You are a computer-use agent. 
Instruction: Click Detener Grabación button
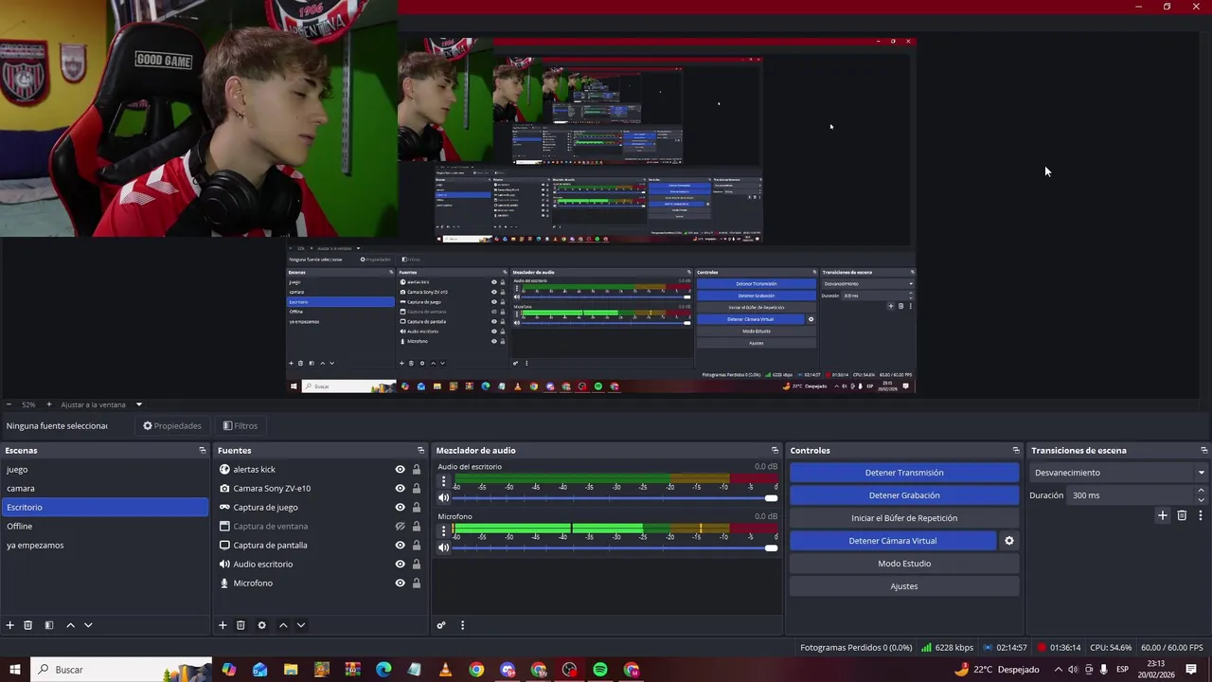pyautogui.click(x=904, y=495)
